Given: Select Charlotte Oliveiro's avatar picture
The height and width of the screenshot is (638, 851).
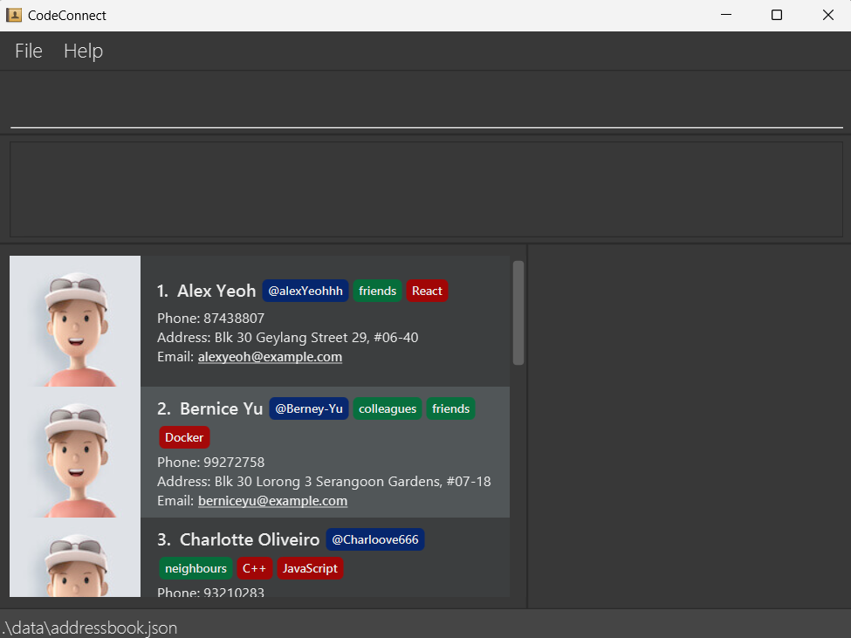Looking at the screenshot, I should coord(75,557).
